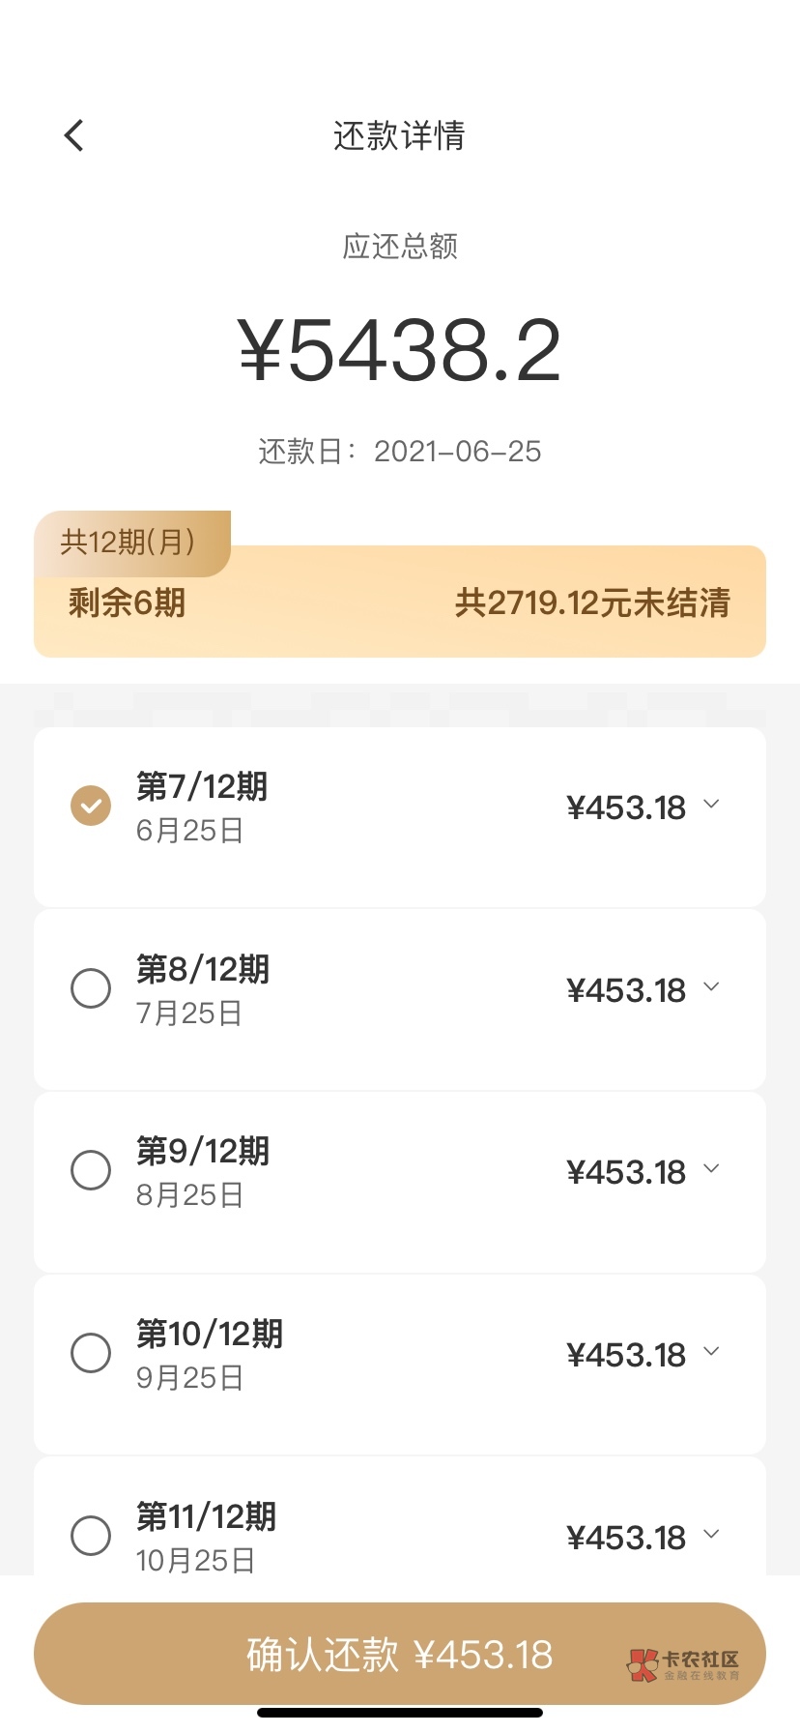Image resolution: width=800 pixels, height=1733 pixels.
Task: Tap the 剩余6期 summary banner
Action: coord(128,603)
